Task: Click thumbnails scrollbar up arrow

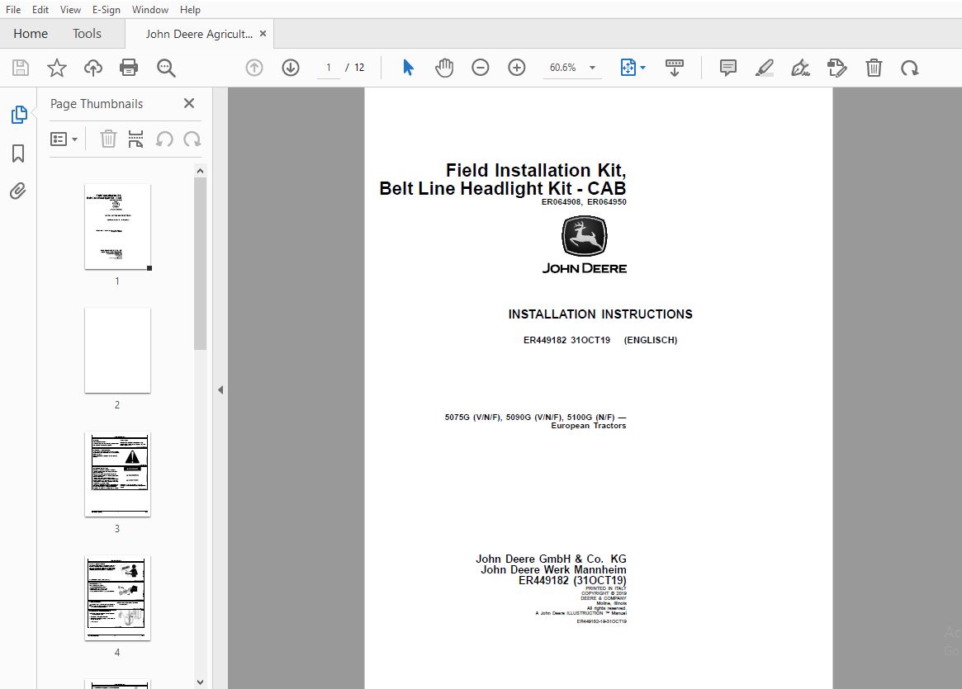Action: click(200, 171)
